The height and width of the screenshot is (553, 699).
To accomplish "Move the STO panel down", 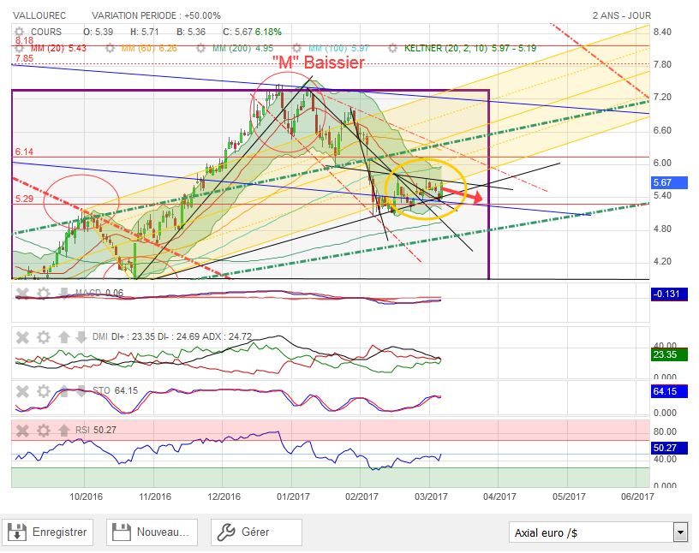I will pyautogui.click(x=81, y=391).
